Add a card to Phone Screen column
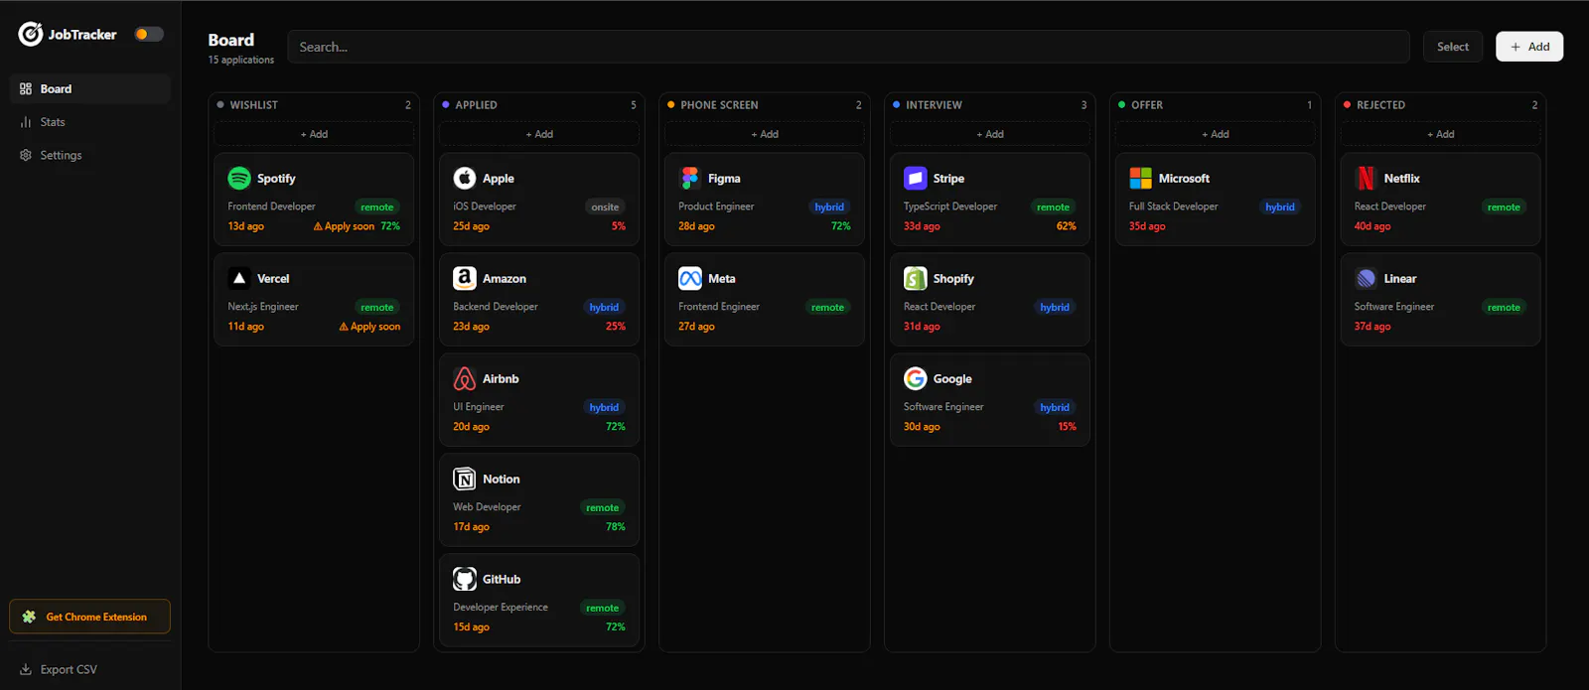 [x=765, y=134]
